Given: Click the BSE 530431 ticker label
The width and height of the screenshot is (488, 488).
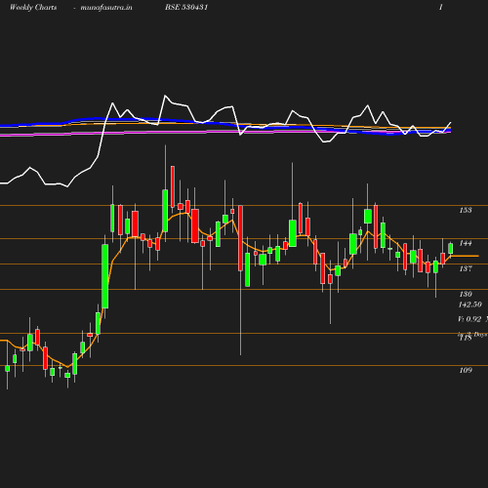Looking at the screenshot, I should point(186,7).
